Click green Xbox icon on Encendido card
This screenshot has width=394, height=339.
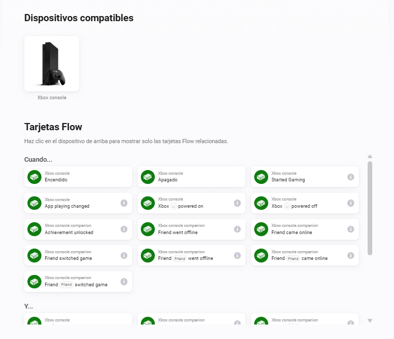click(x=34, y=177)
